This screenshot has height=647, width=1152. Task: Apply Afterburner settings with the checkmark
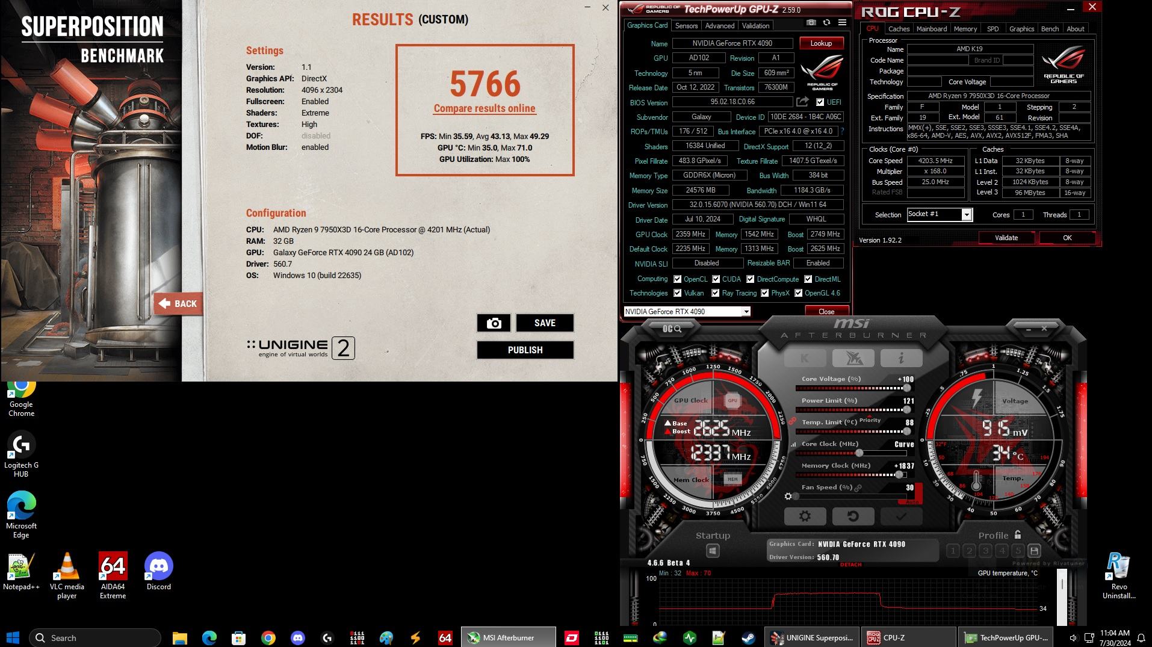point(901,516)
